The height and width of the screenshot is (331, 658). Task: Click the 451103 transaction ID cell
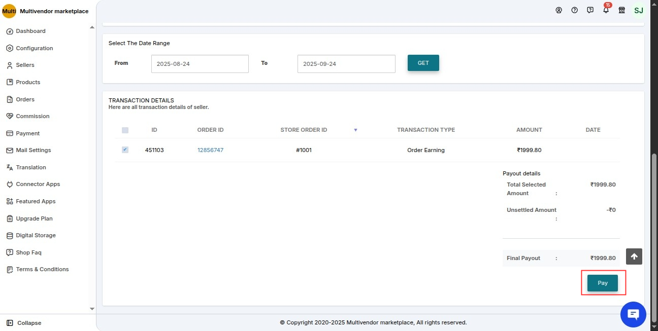154,150
